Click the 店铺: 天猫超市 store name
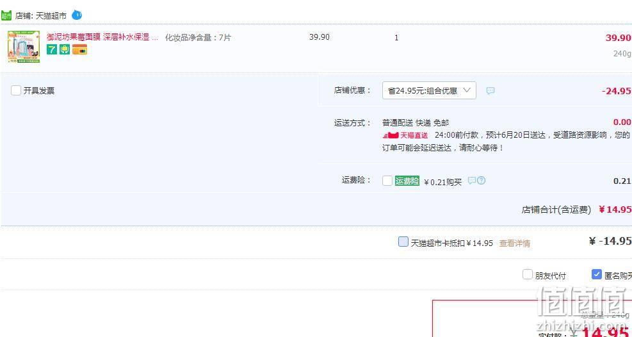This screenshot has width=632, height=337. 41,16
